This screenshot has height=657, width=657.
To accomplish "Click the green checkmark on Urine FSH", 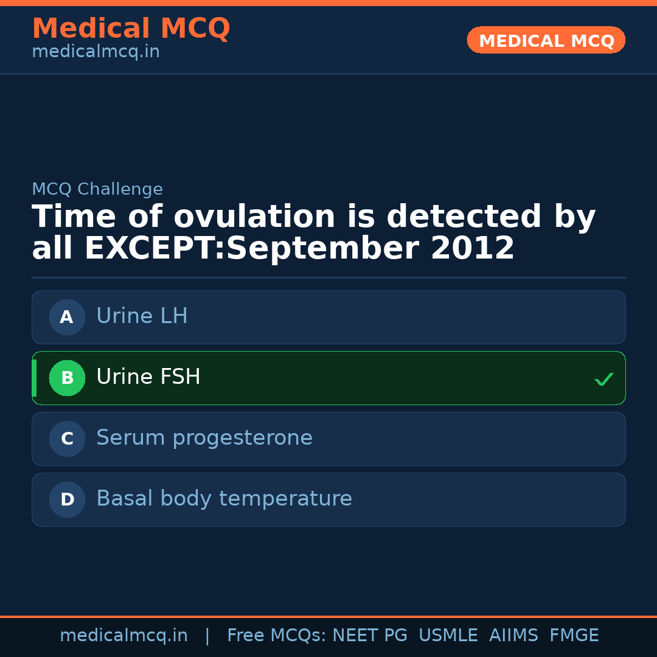I will pos(603,379).
